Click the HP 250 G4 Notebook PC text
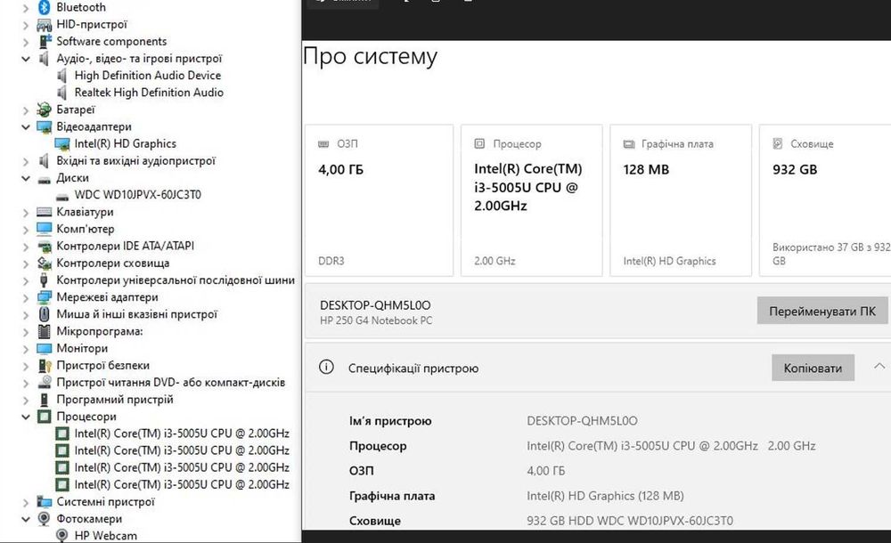The image size is (891, 543). (376, 320)
